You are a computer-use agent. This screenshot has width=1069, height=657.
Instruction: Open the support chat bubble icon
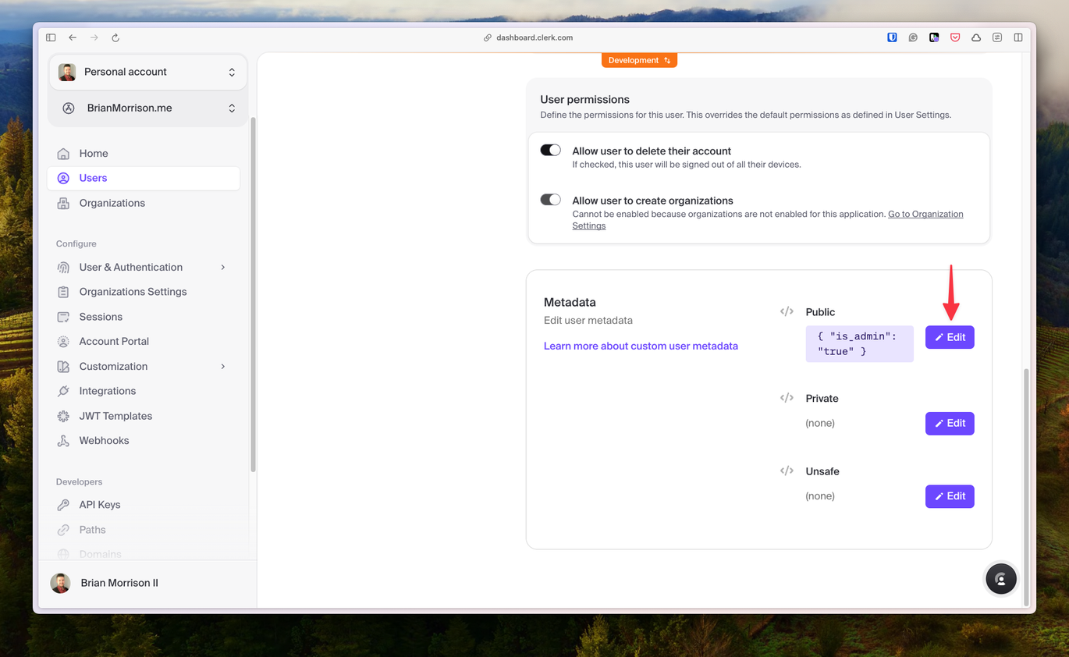(1001, 579)
